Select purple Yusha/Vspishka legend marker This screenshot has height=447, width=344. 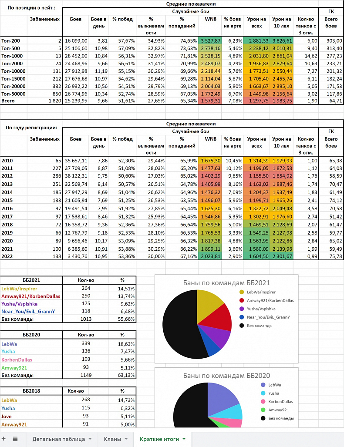(242, 309)
